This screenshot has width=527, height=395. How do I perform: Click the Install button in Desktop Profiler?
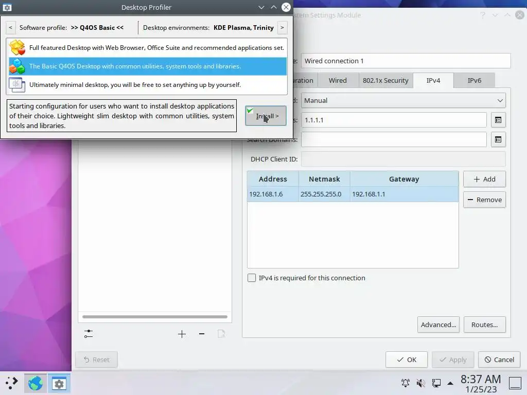tap(266, 116)
